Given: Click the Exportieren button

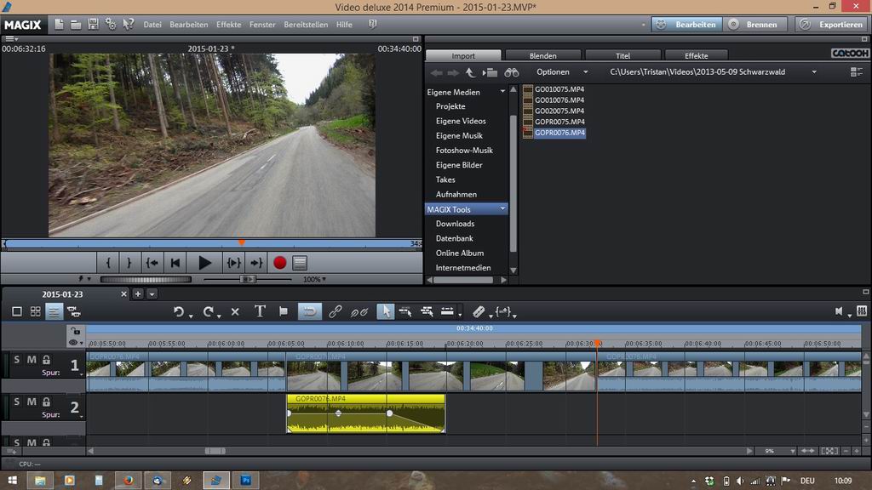Looking at the screenshot, I should coord(832,25).
